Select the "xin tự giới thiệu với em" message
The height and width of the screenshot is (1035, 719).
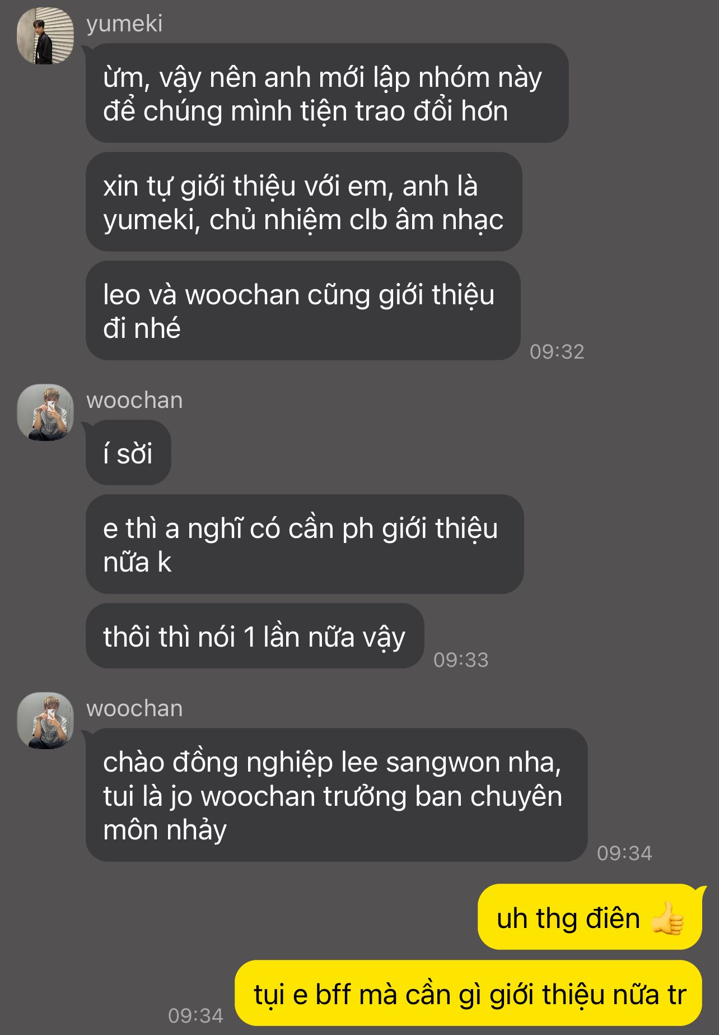[x=304, y=202]
